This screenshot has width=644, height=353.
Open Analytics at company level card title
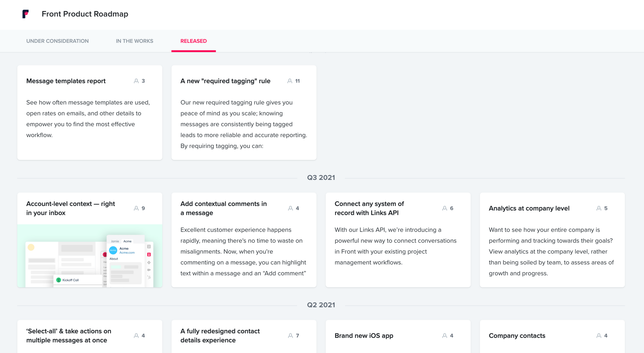pos(529,208)
